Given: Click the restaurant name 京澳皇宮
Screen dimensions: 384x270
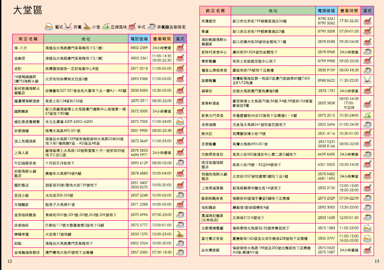Looking at the screenshot, I should pos(209,21).
